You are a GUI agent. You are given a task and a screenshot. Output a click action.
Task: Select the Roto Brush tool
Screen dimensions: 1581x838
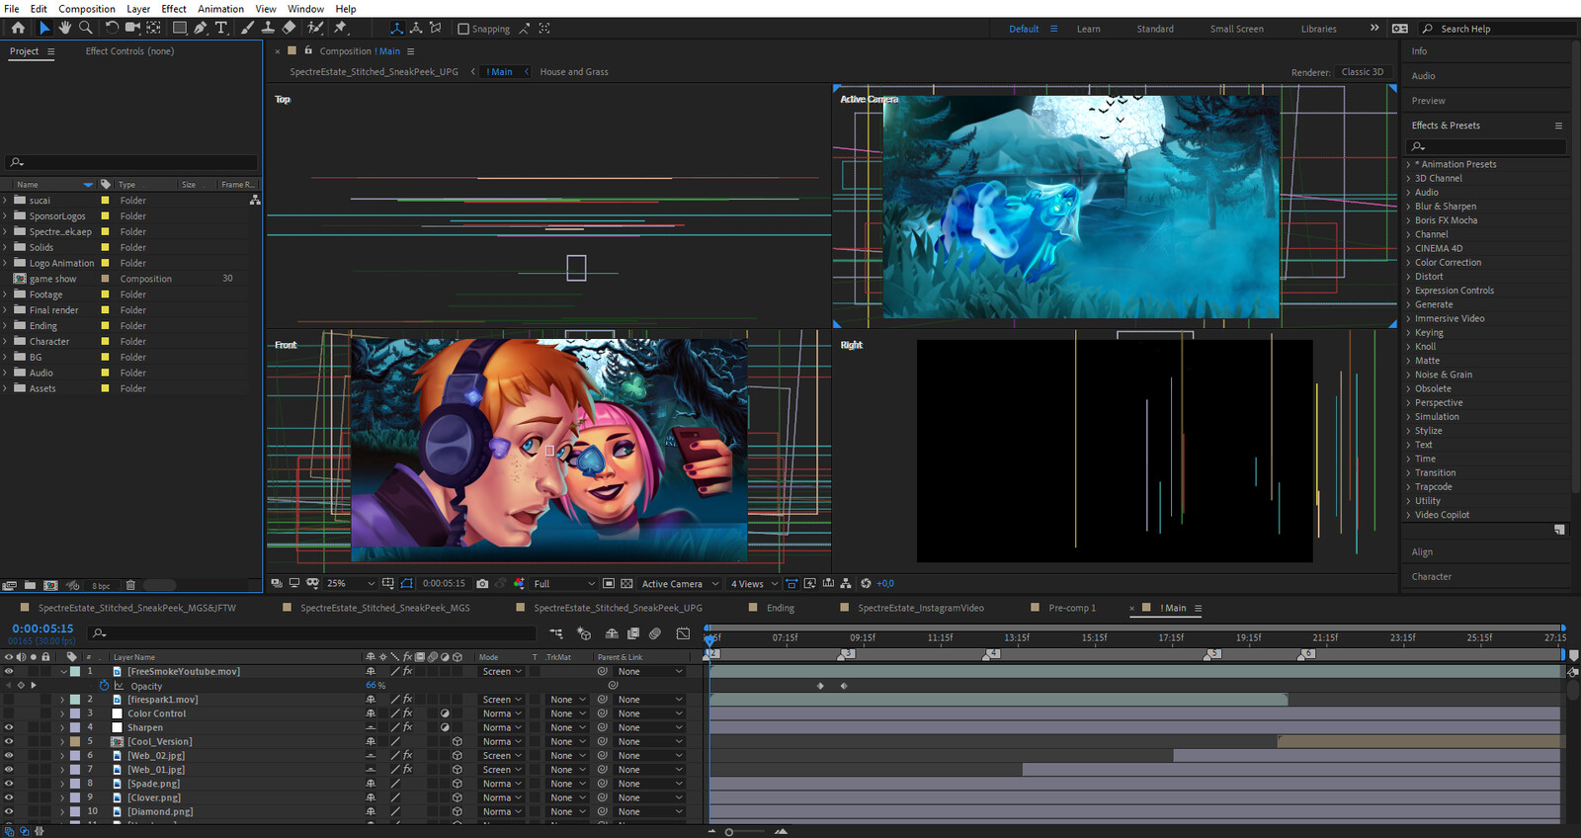[315, 28]
